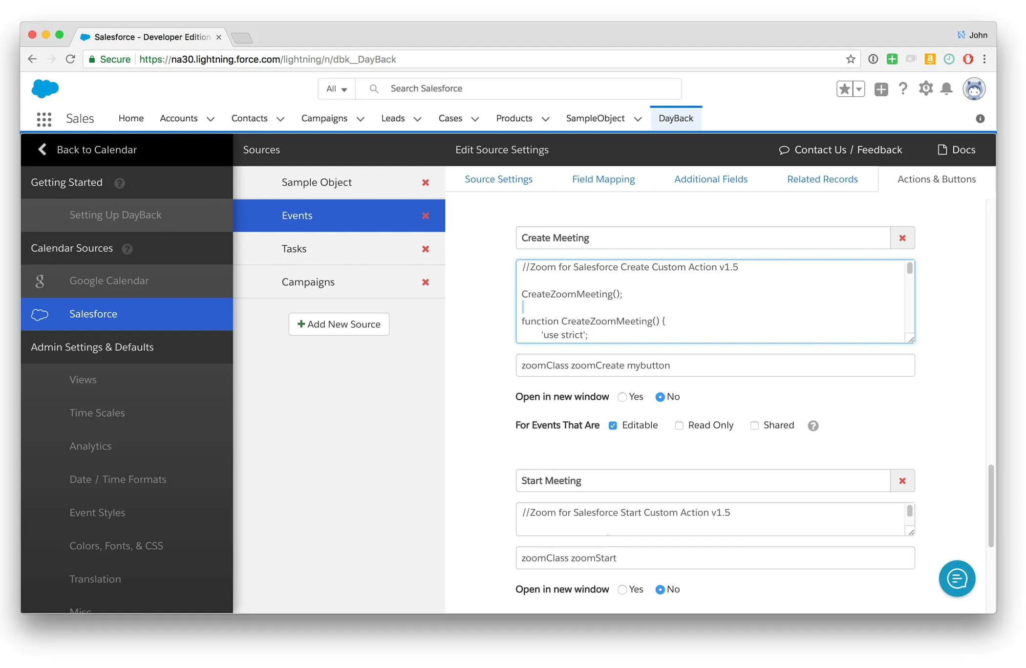
Task: Click the Create Meeting code textarea
Action: tap(715, 302)
